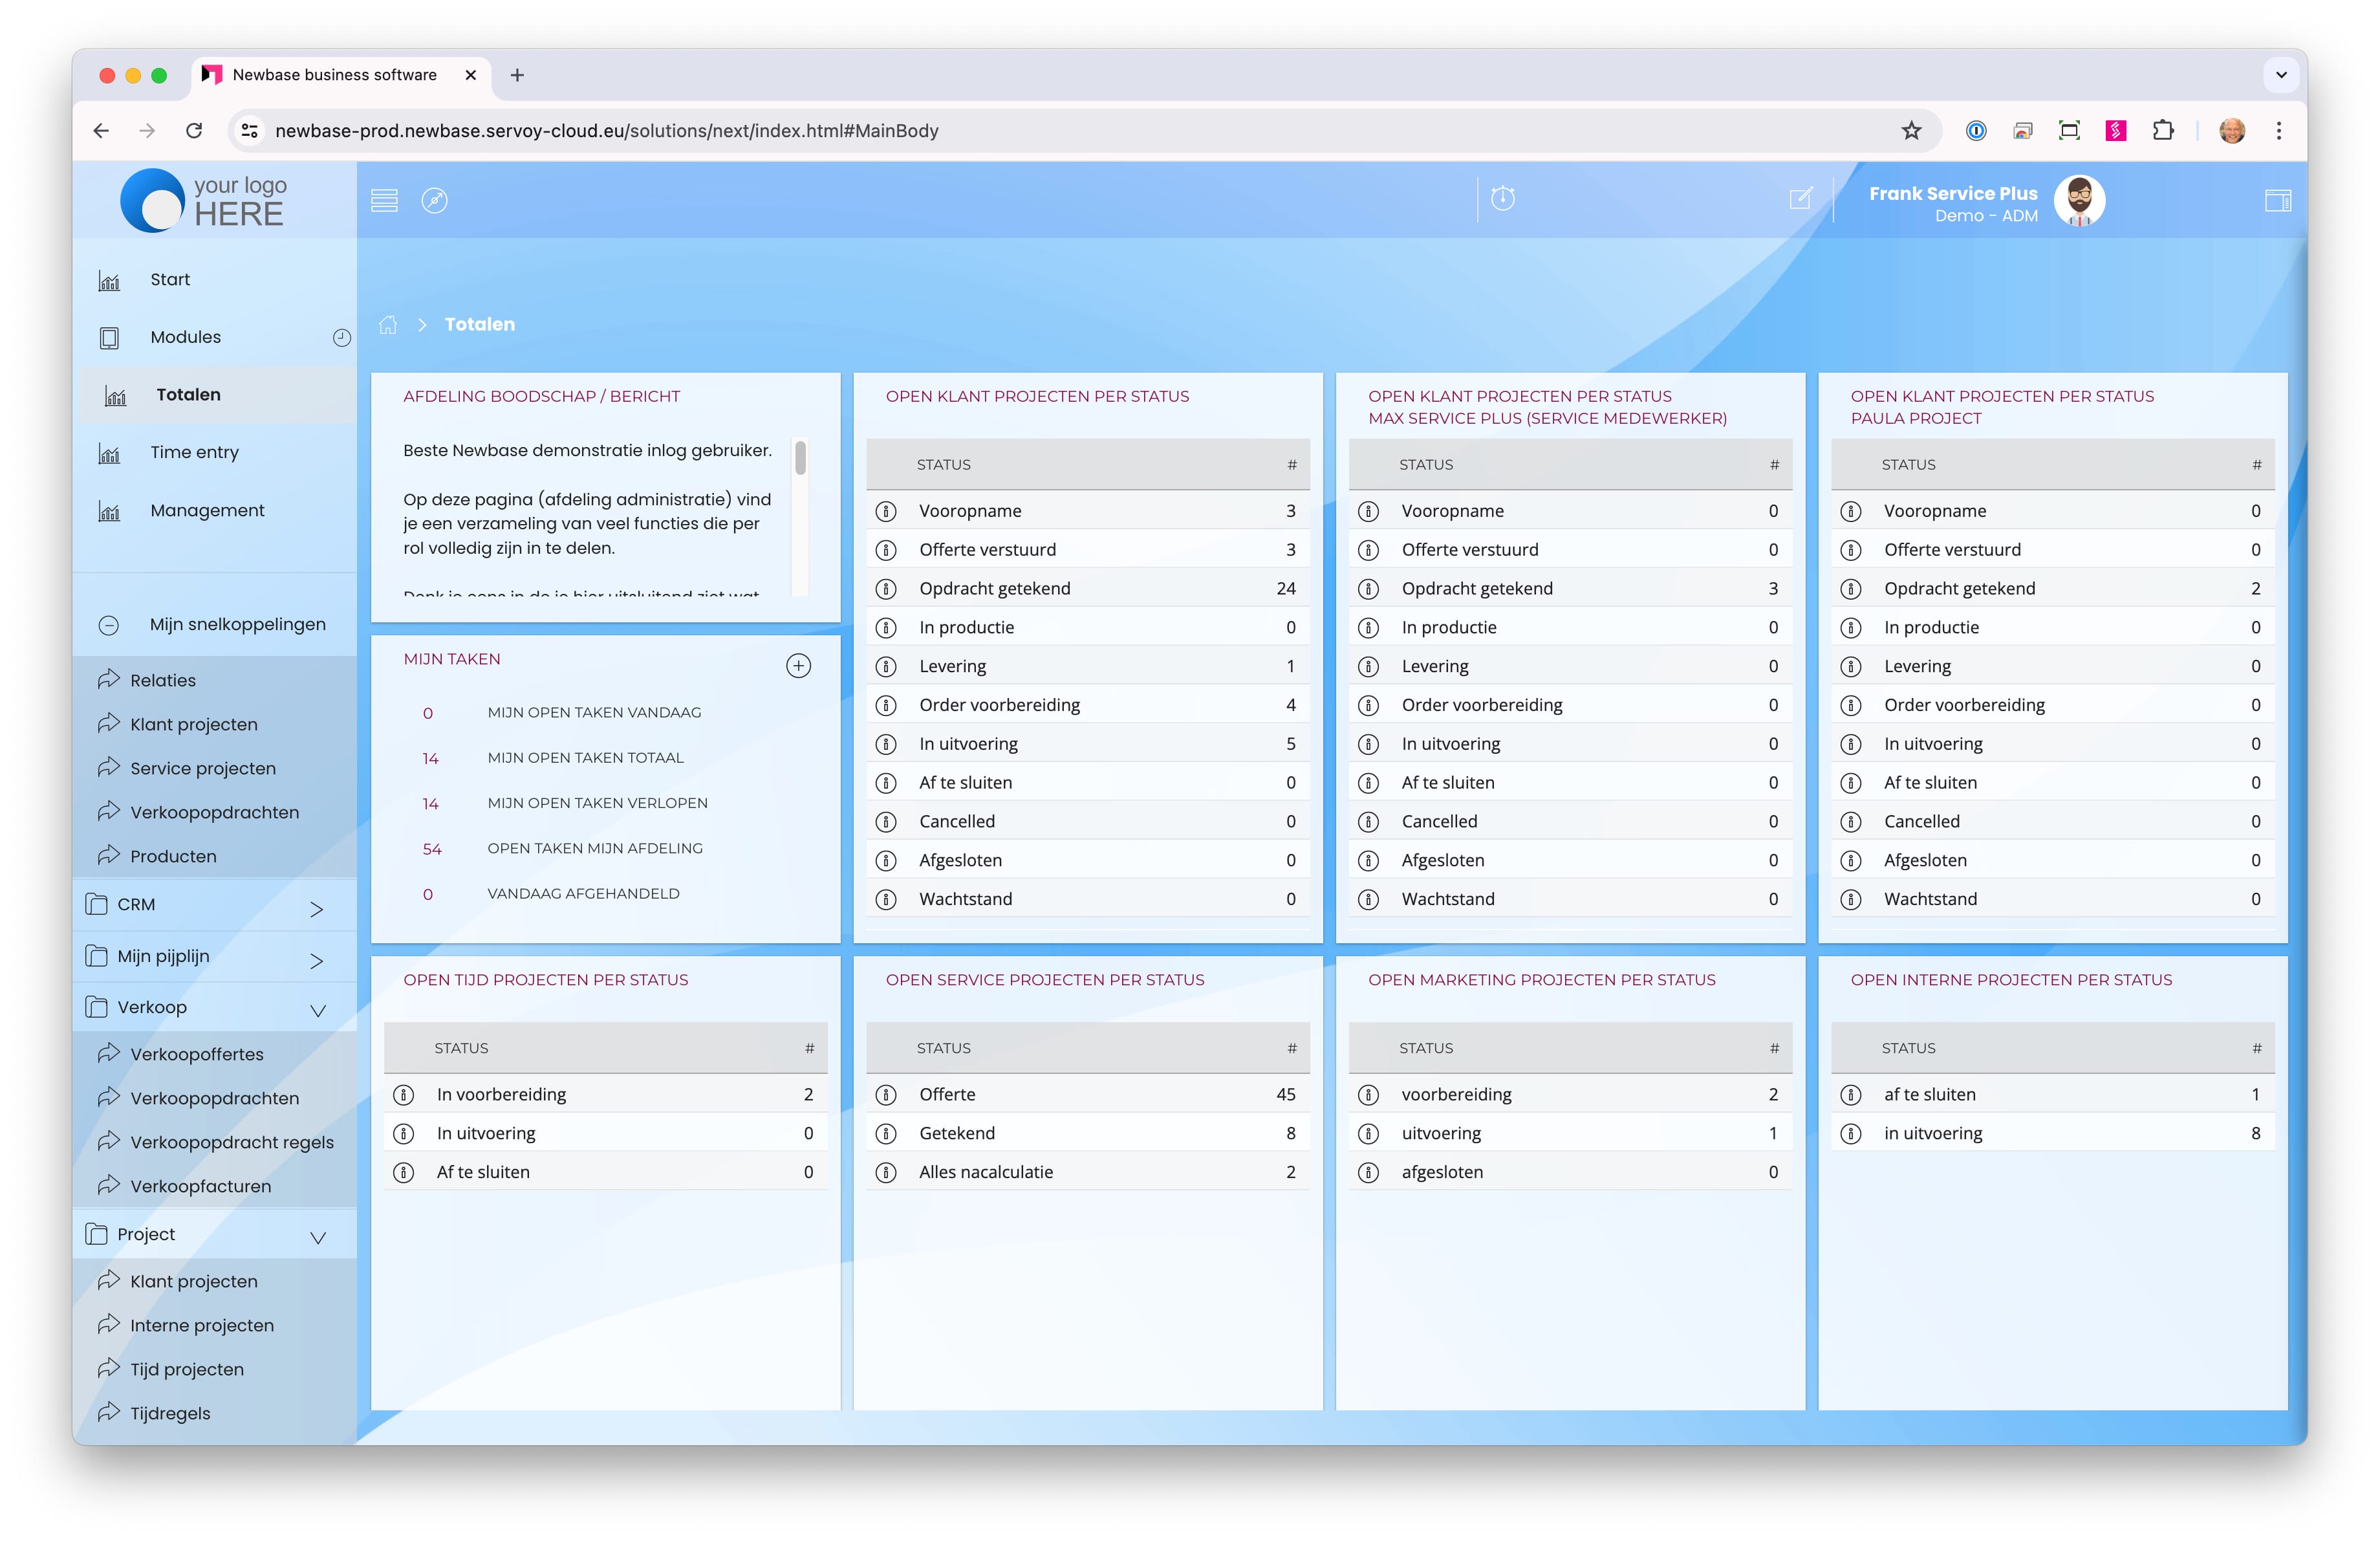
Task: Open Verkoopoffertes link
Action: pyautogui.click(x=196, y=1054)
